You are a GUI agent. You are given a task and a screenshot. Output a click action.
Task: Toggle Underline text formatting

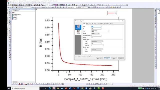point(36,7)
